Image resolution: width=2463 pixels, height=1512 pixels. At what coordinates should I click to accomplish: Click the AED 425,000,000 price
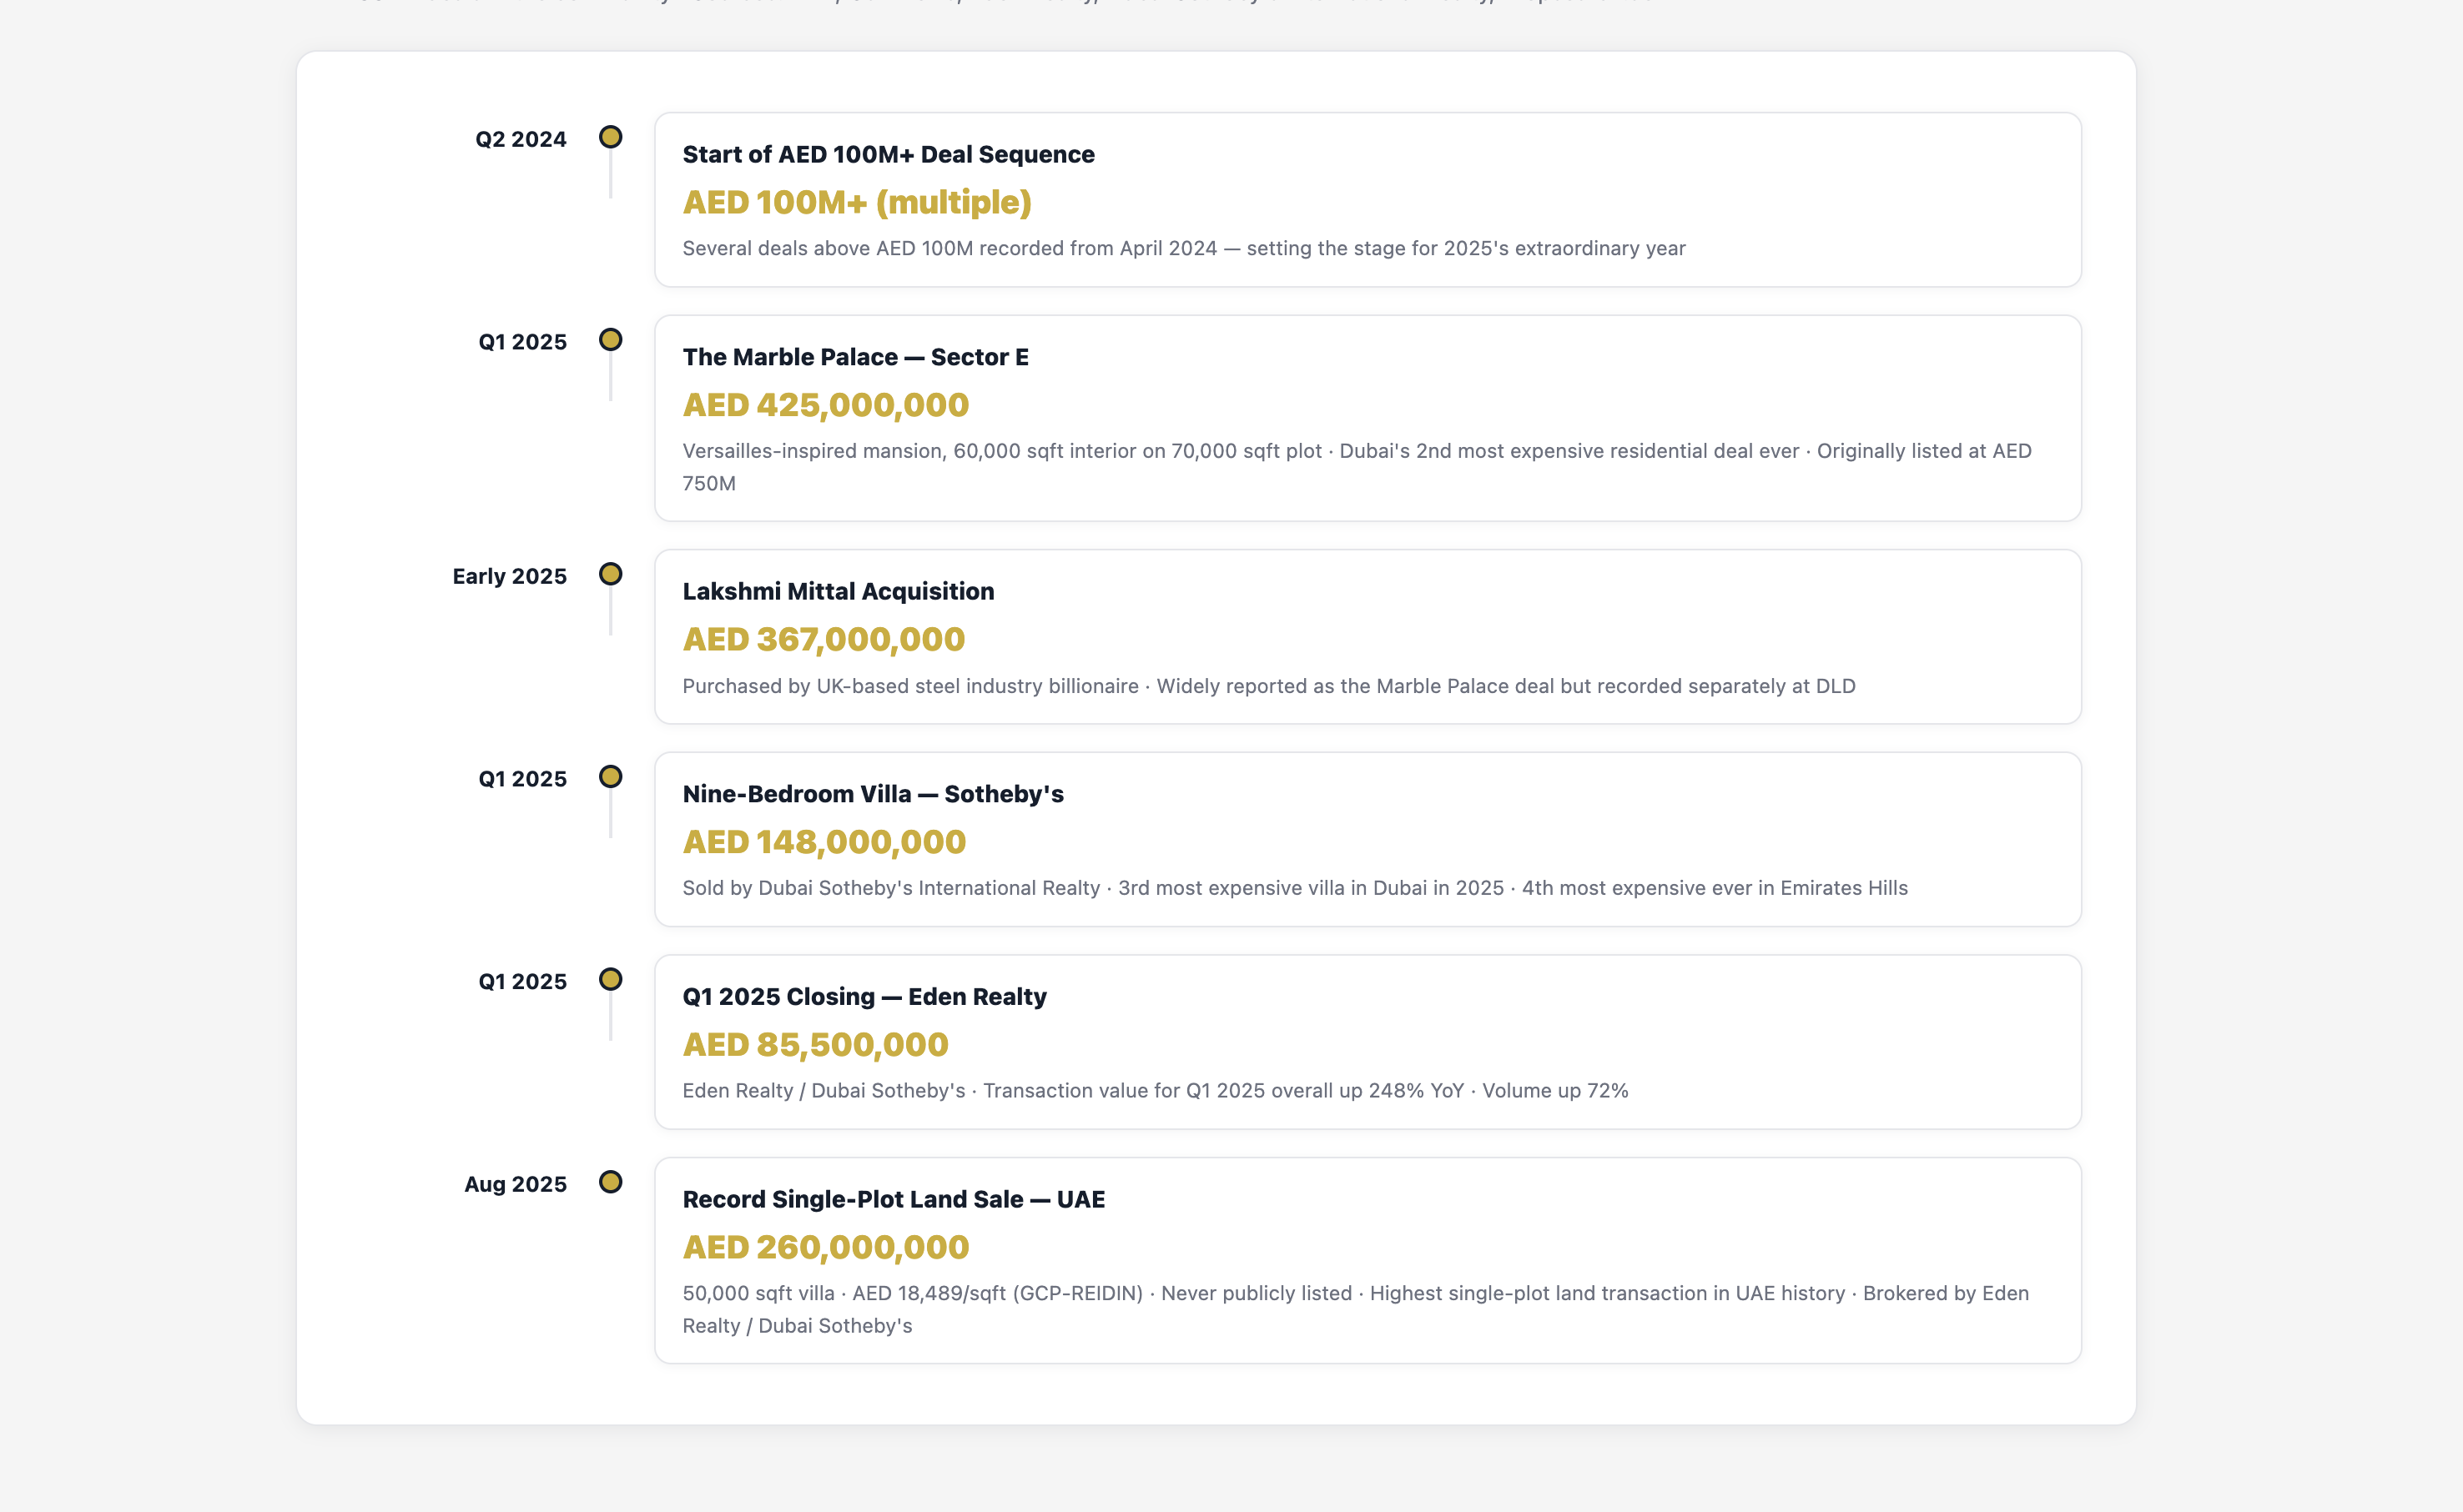tap(825, 405)
